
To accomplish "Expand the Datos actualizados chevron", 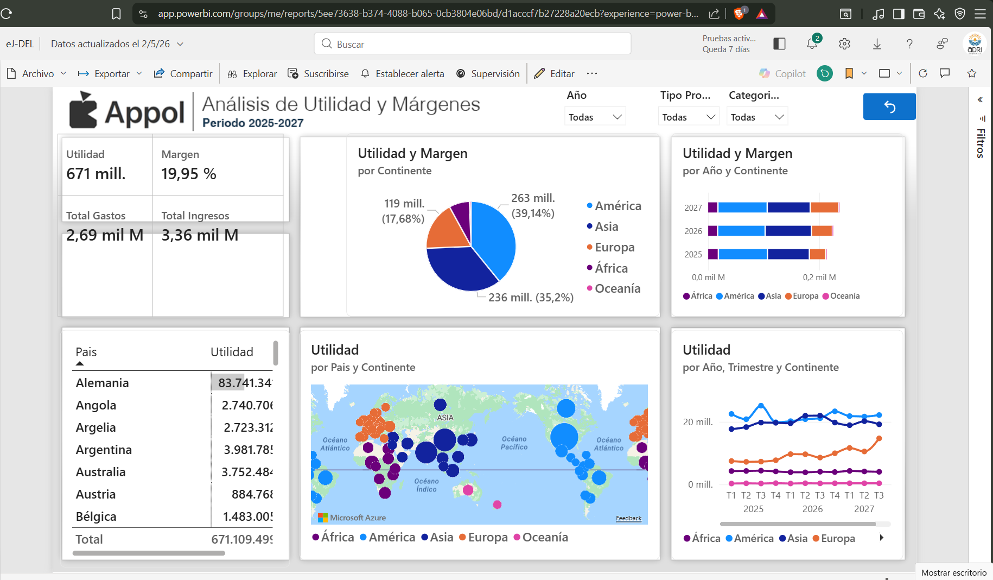I will [x=180, y=44].
